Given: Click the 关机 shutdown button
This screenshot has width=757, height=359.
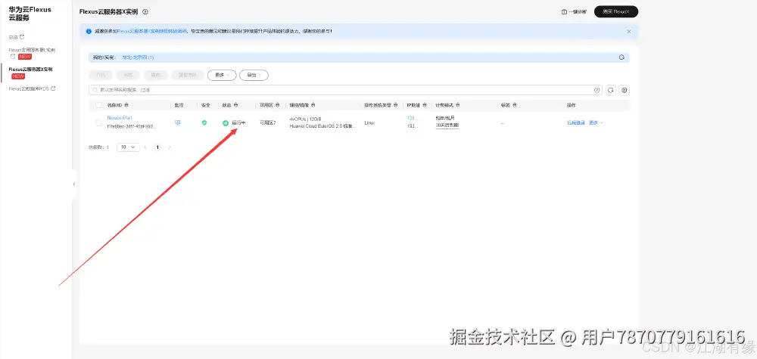Looking at the screenshot, I should (128, 75).
